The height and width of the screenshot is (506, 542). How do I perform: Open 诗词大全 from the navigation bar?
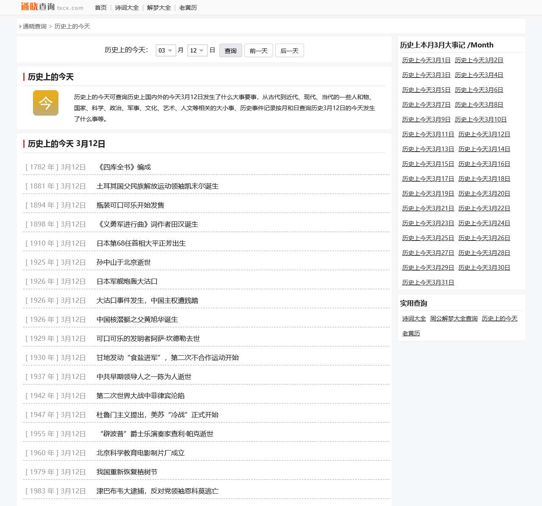click(127, 8)
